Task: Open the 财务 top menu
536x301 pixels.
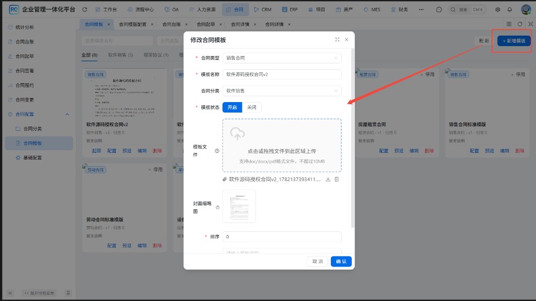Action: (x=399, y=9)
